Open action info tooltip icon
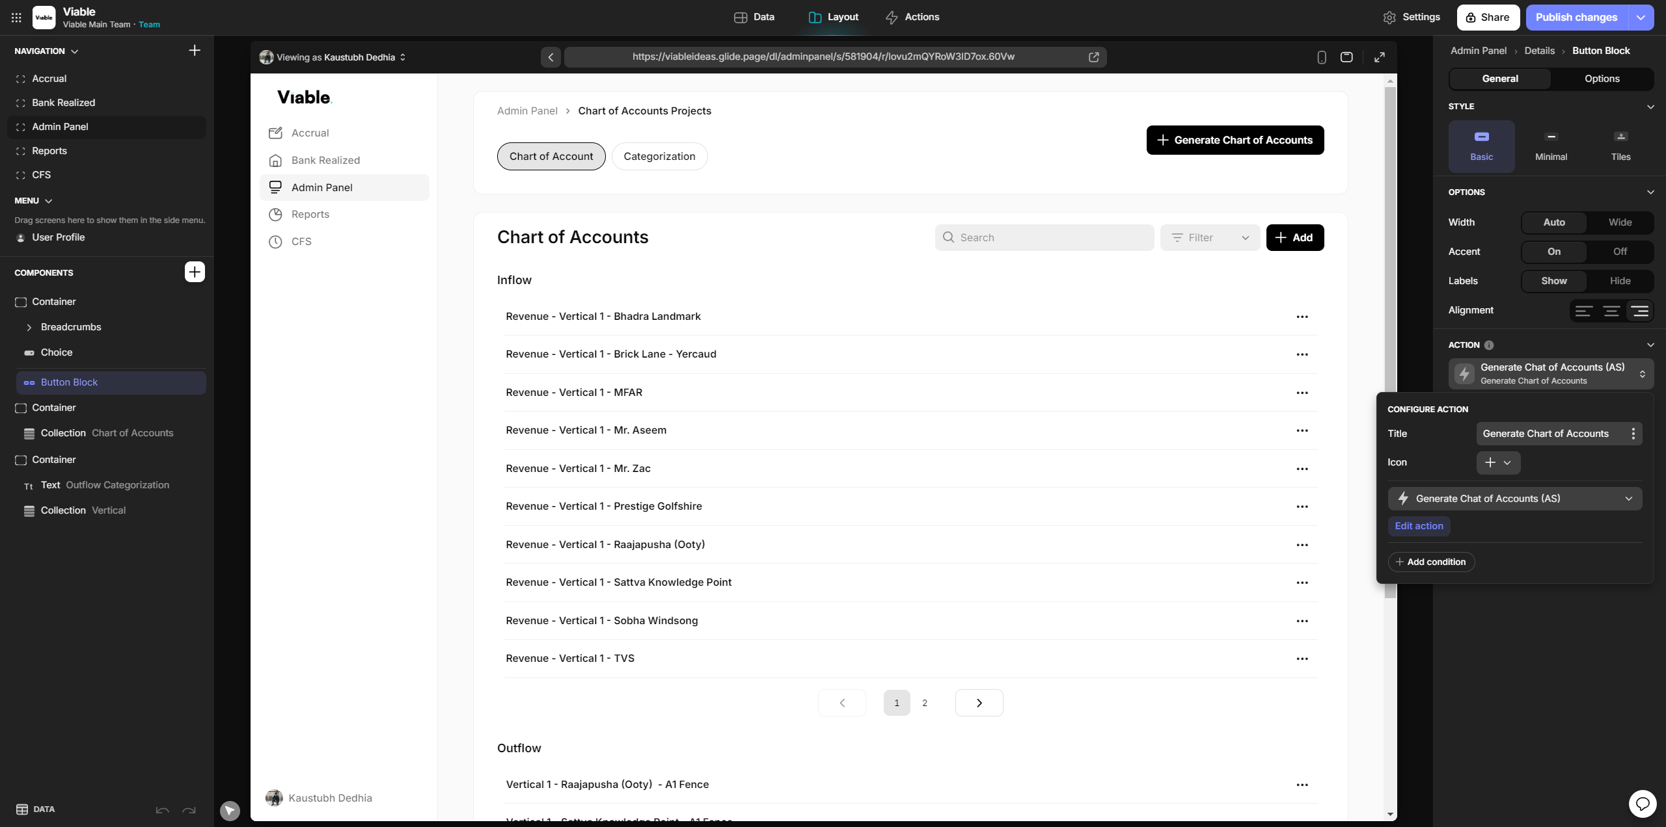Image resolution: width=1666 pixels, height=827 pixels. click(1489, 345)
